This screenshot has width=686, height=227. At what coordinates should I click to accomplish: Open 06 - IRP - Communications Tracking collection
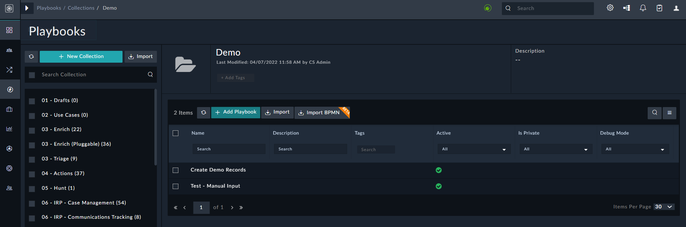(x=91, y=217)
